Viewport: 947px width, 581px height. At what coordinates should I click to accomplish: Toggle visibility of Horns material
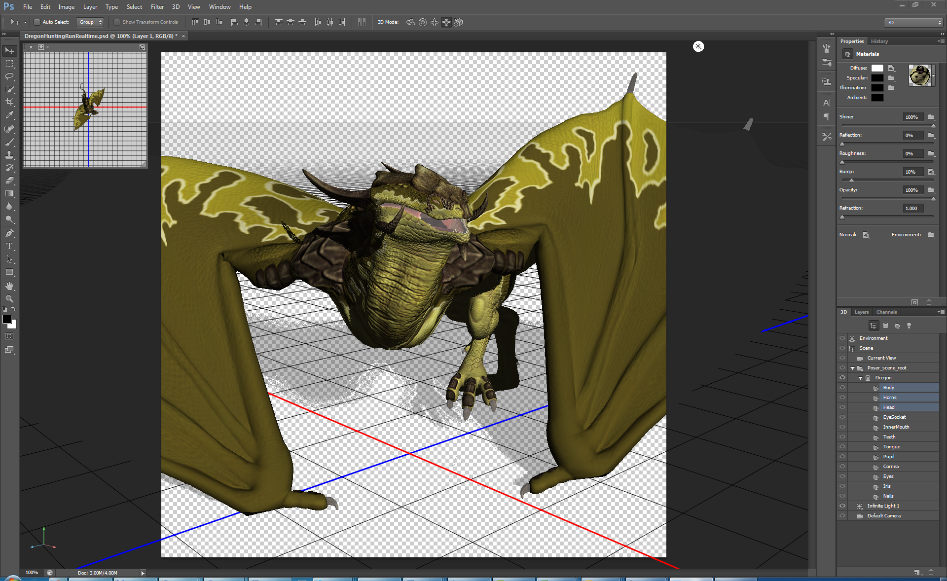point(842,398)
